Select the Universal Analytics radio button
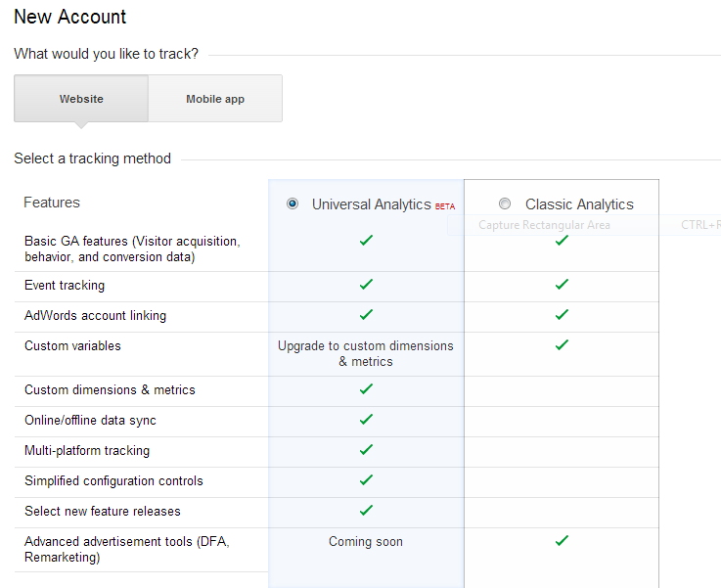 293,204
